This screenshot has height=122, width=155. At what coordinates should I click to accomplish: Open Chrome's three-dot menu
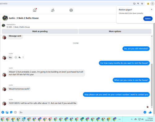click(153, 4)
